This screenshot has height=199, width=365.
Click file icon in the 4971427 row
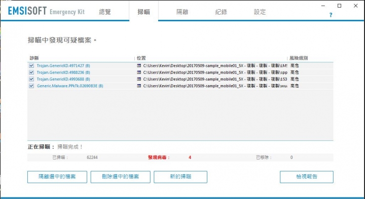point(139,65)
